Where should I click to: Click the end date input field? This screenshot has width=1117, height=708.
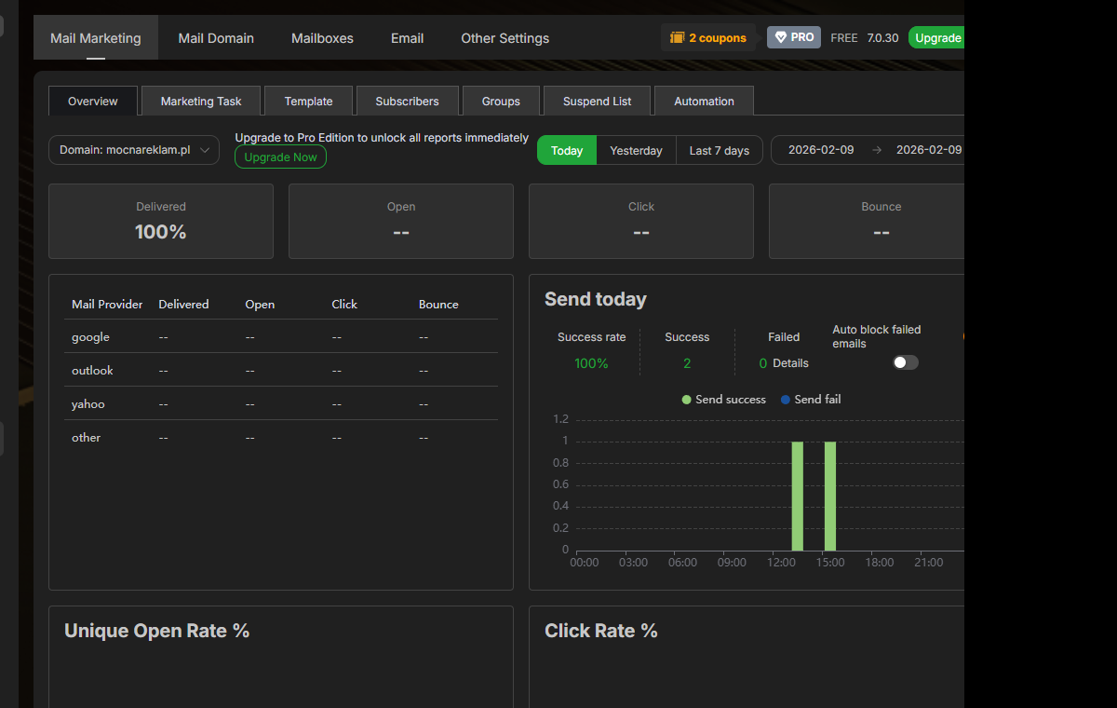928,150
